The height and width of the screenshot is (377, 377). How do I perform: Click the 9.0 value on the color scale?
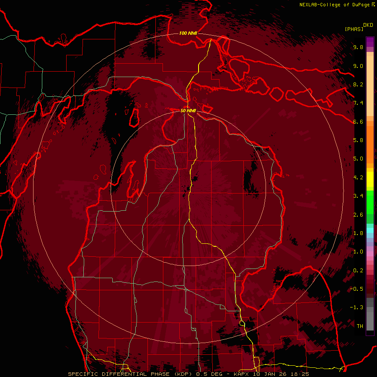[358, 66]
